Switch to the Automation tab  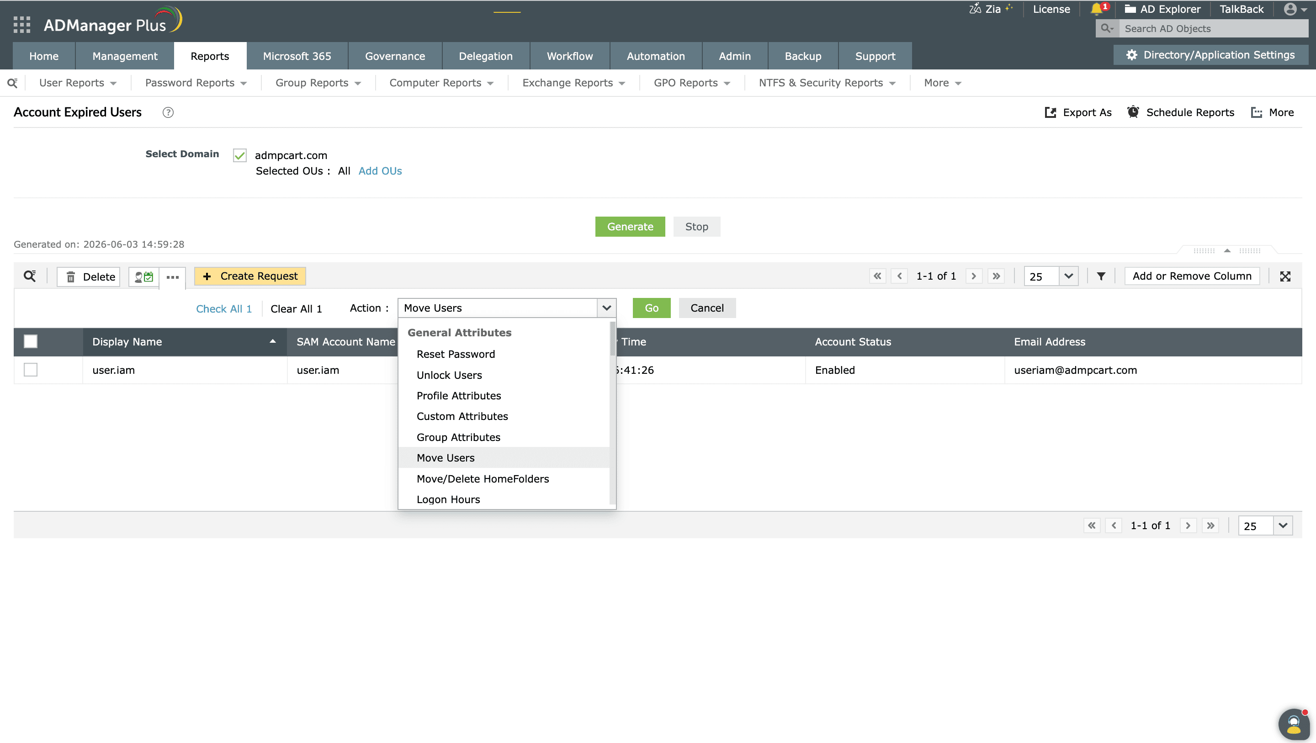click(x=655, y=56)
